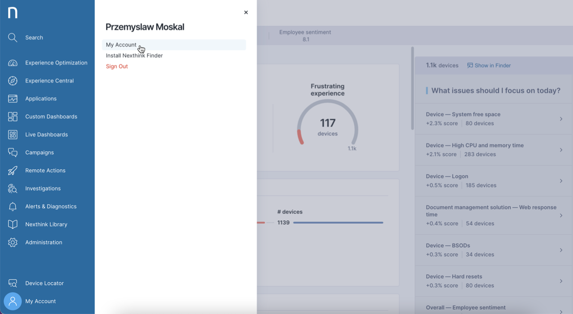Viewport: 573px width, 314px height.
Task: Click the Device Locator icon
Action: (x=13, y=283)
